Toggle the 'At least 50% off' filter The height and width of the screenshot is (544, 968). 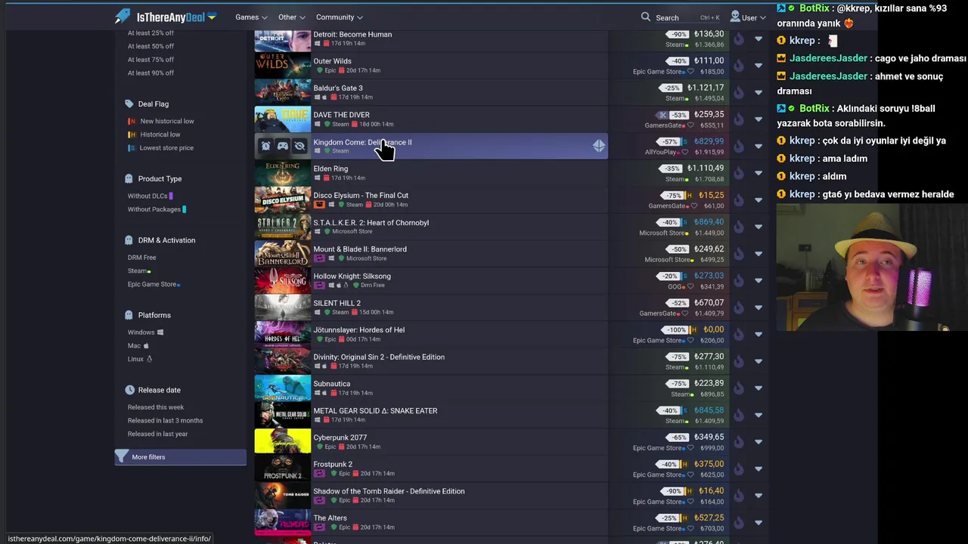coord(150,46)
